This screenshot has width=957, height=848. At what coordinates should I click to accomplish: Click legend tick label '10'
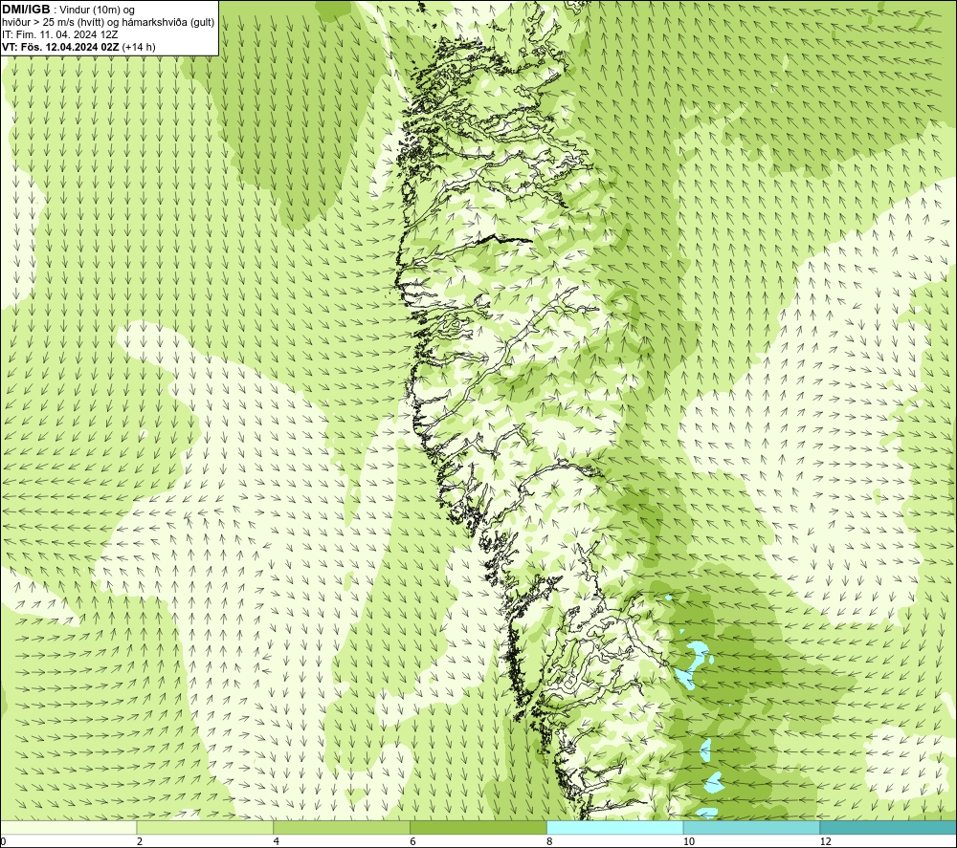[689, 841]
